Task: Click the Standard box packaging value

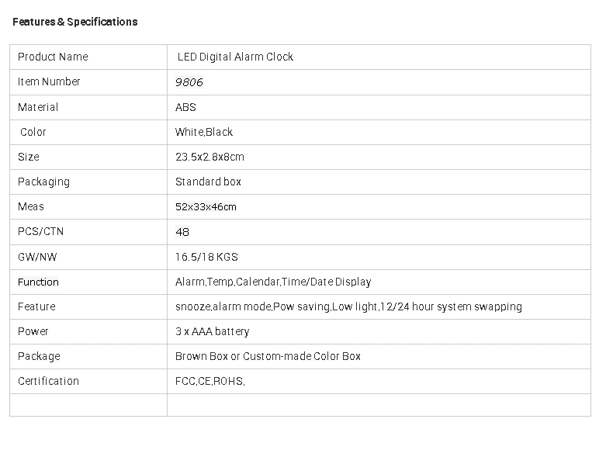Action: [208, 182]
